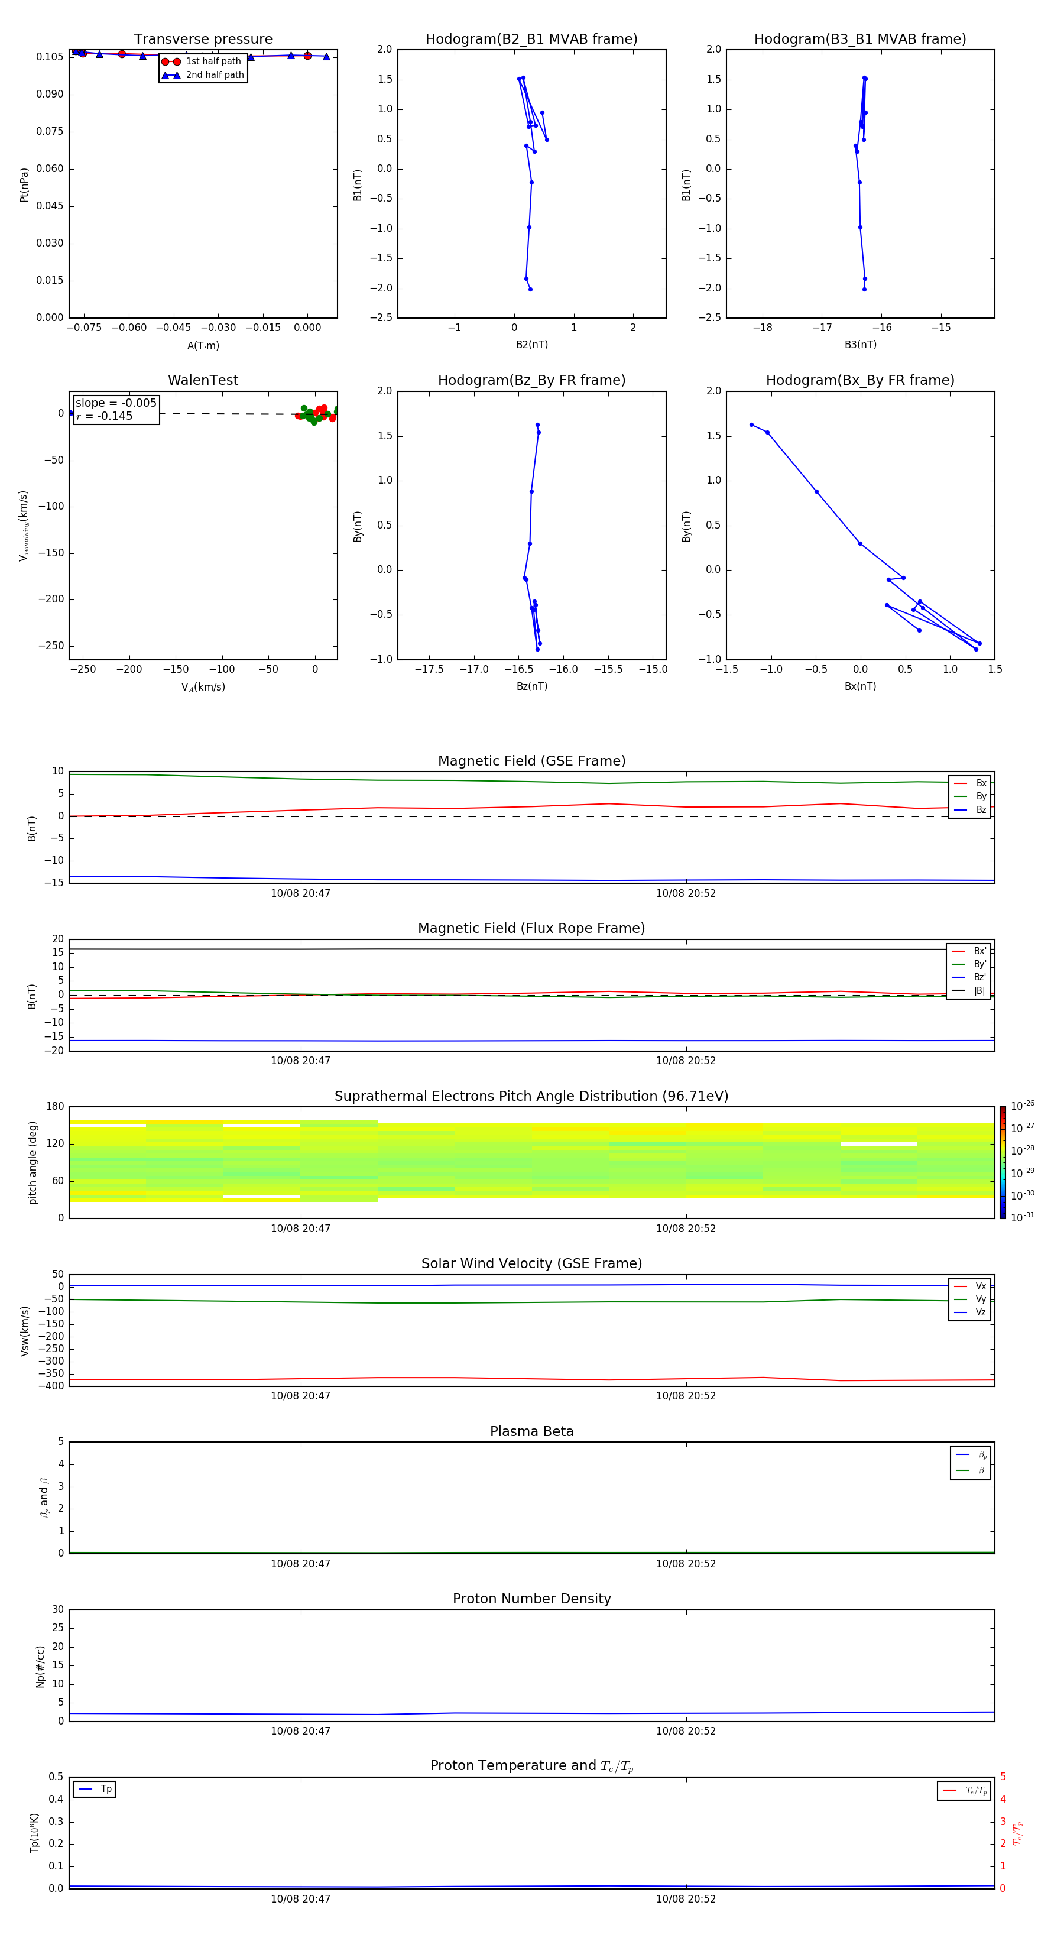Click the 'Magnetic Field (GSE Frame)' title
1064x1951 pixels.
coord(531,761)
